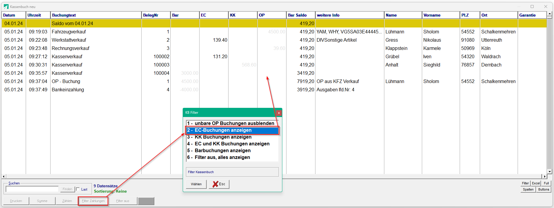Click the Drucken button
This screenshot has width=554, height=208.
[x=16, y=201]
